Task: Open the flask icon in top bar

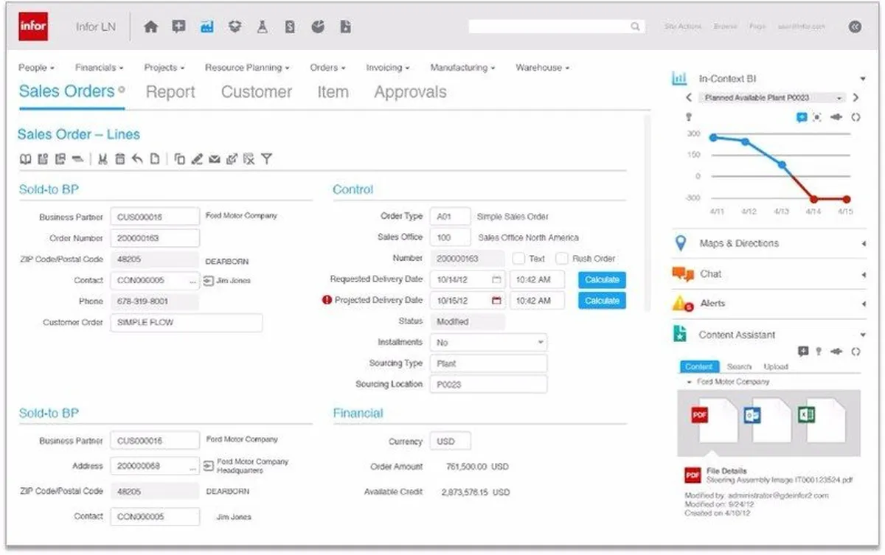Action: pos(262,27)
